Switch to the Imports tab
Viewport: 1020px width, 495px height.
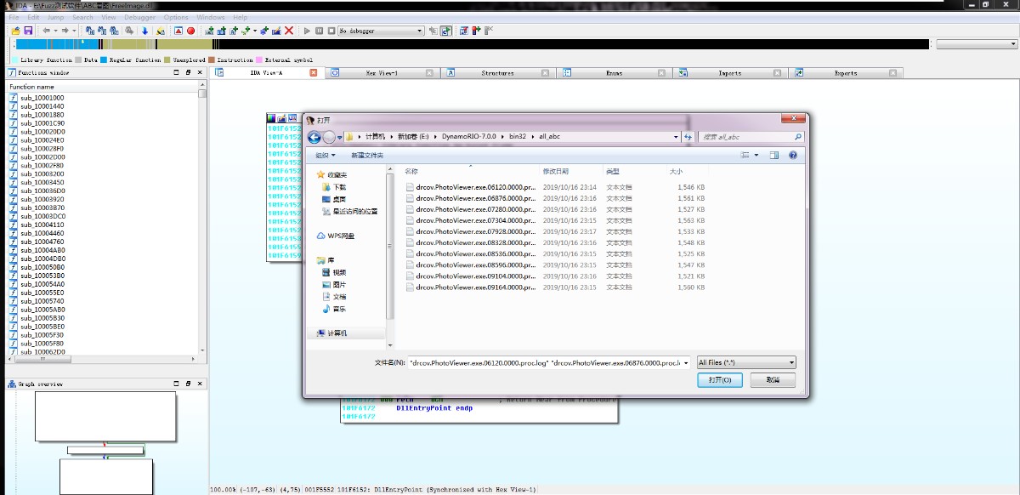pyautogui.click(x=729, y=73)
